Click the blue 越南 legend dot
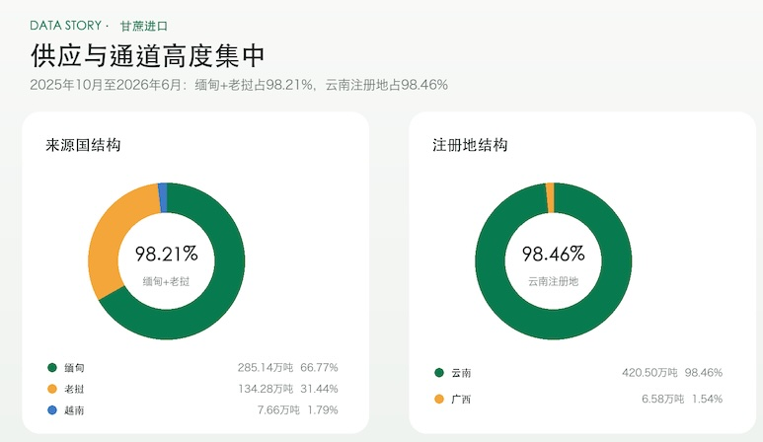 [x=52, y=410]
